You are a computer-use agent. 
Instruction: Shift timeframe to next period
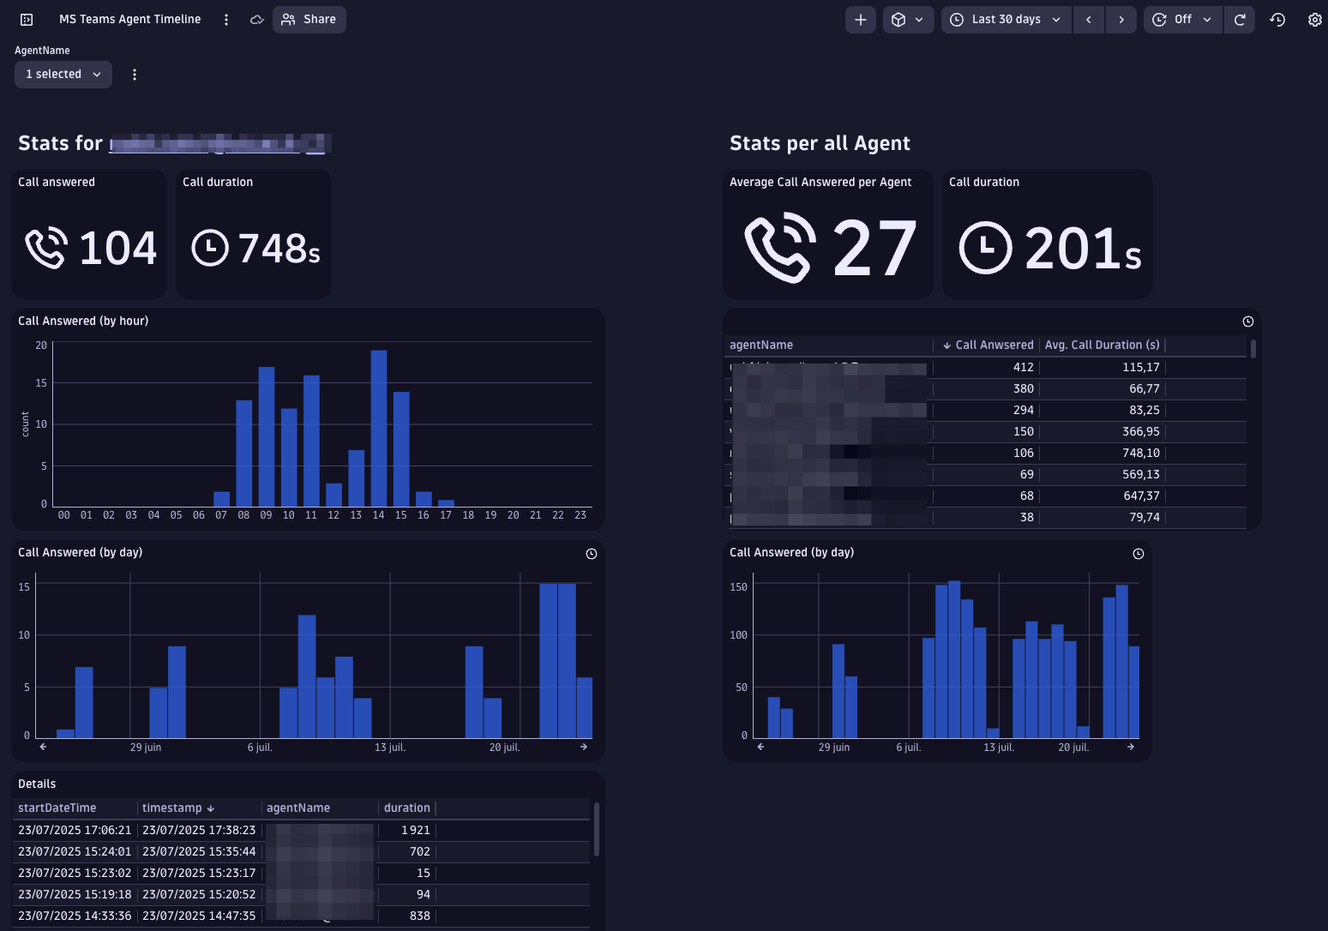click(1121, 20)
